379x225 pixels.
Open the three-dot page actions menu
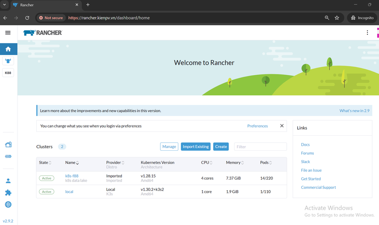point(367,33)
